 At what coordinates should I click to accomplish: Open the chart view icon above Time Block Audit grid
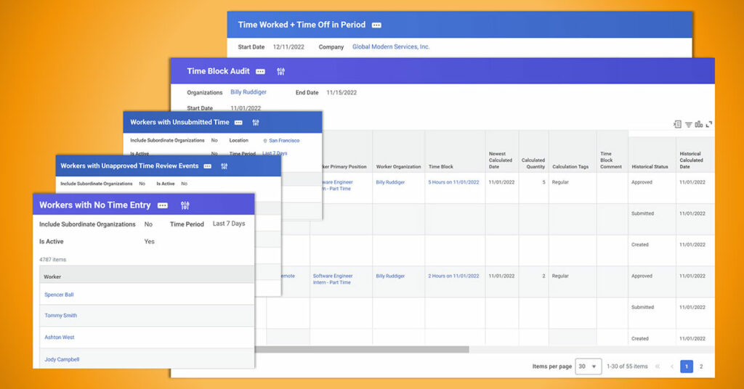point(699,124)
